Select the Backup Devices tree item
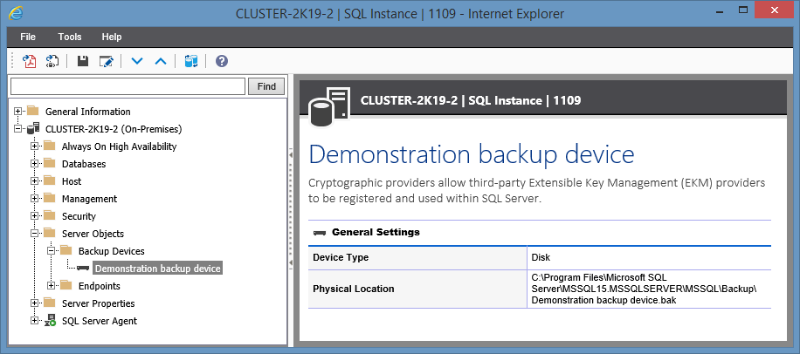 111,250
